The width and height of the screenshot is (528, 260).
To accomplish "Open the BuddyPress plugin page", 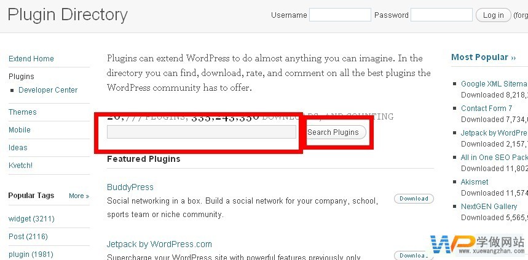I will [130, 187].
